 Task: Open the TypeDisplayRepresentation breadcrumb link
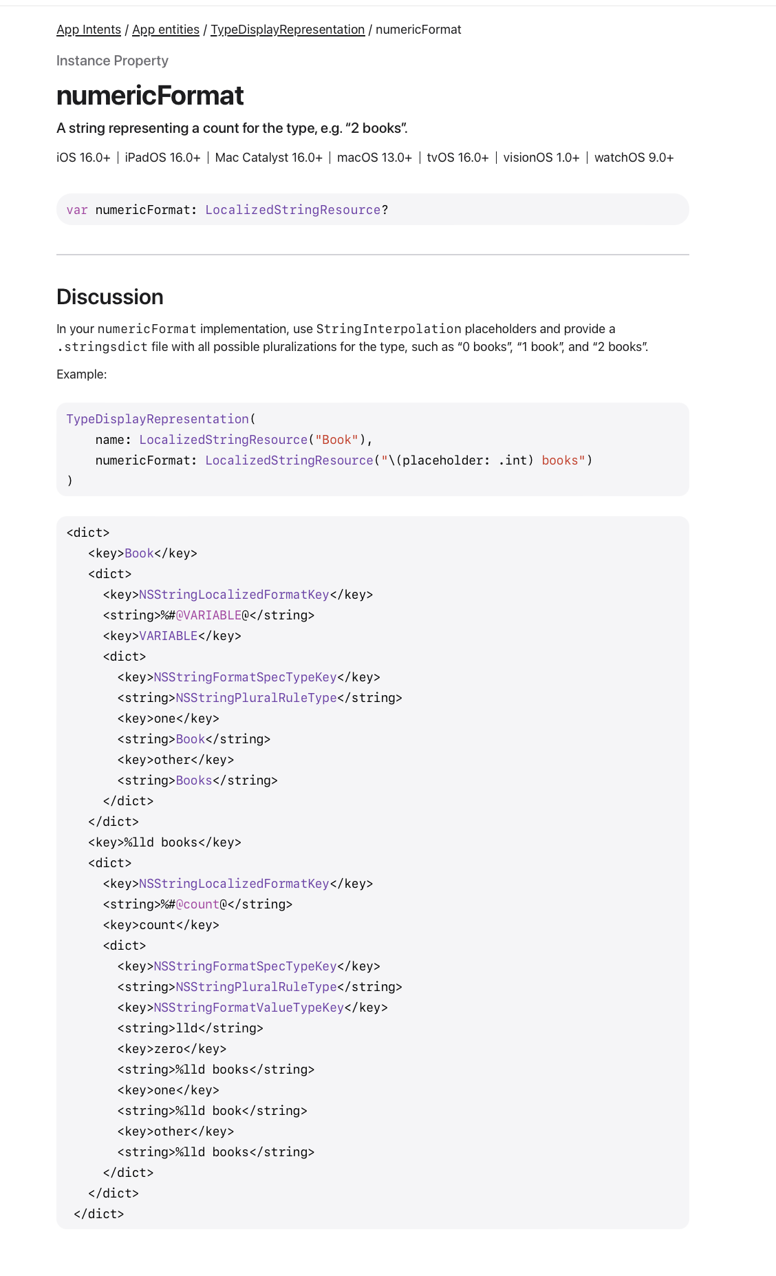pos(287,30)
